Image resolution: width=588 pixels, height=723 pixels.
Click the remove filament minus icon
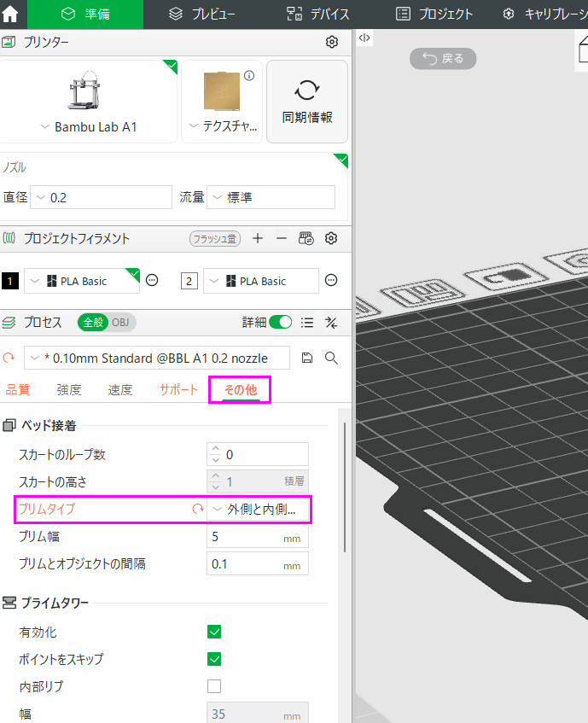tap(281, 239)
